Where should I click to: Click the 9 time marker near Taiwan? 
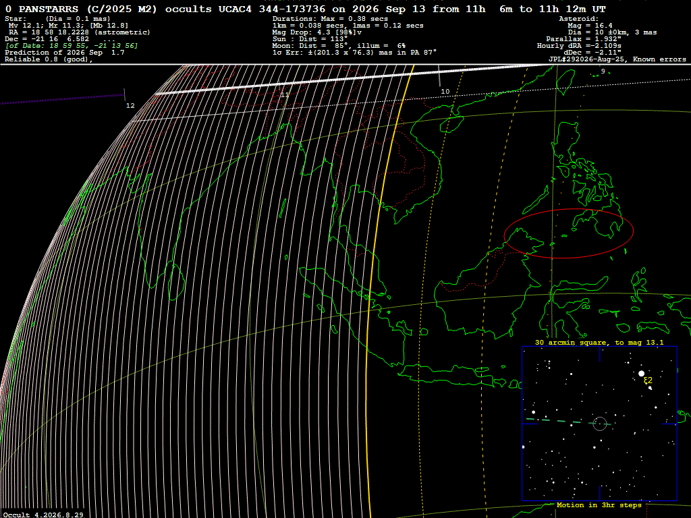pos(603,71)
